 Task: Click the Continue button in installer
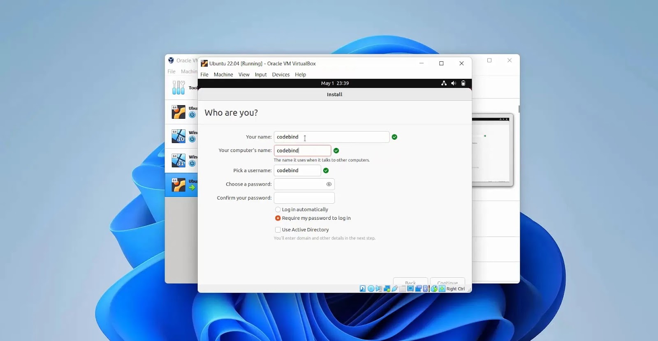coord(447,281)
